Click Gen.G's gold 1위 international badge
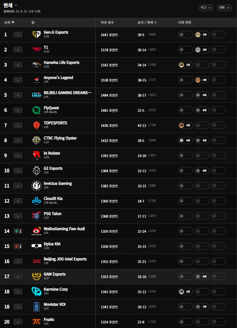This screenshot has height=328, width=237. click(x=202, y=35)
